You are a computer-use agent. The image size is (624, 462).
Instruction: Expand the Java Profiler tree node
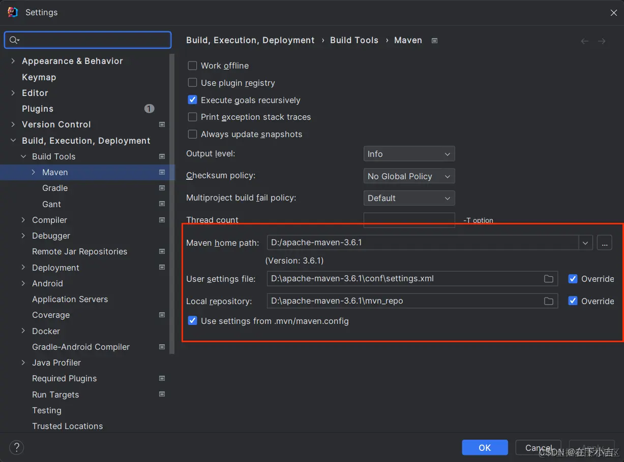point(23,362)
